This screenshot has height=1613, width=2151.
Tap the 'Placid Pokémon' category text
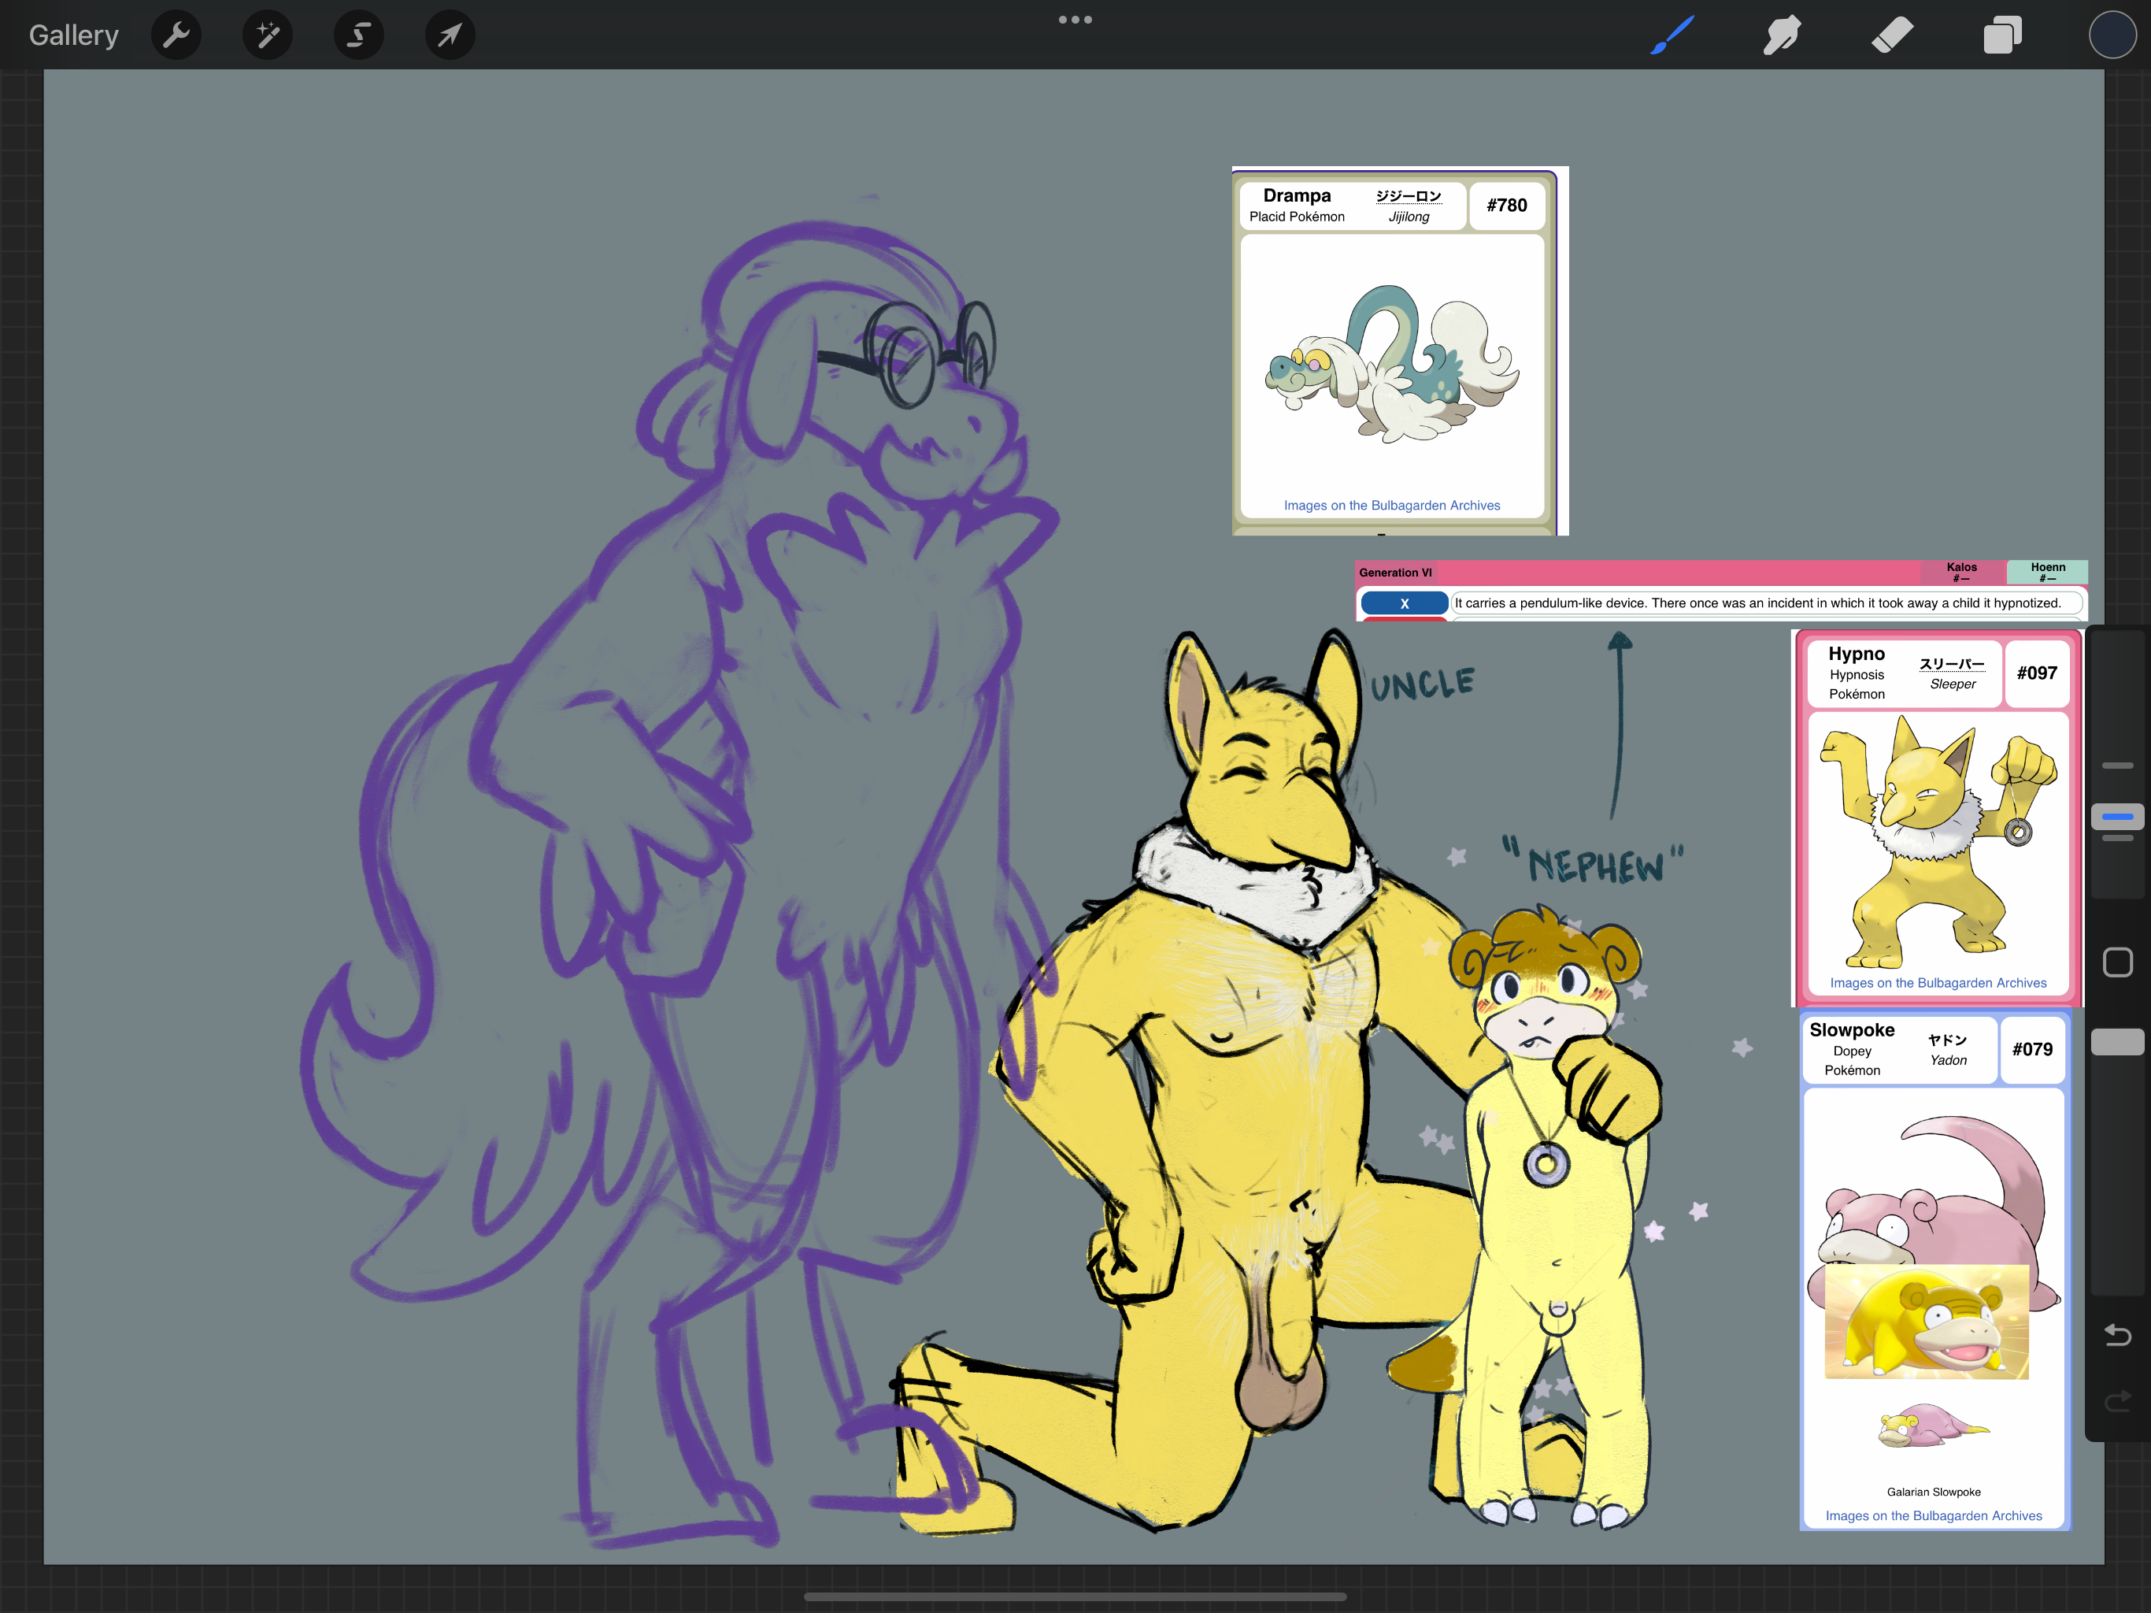tap(1296, 217)
